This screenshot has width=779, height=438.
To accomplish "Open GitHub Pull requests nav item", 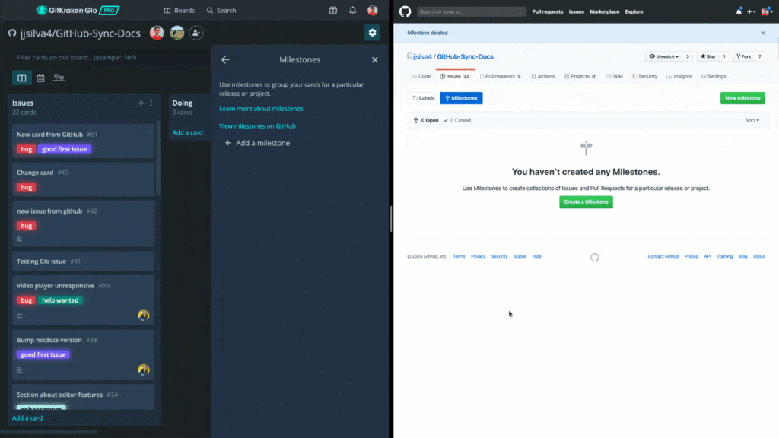I will point(548,11).
